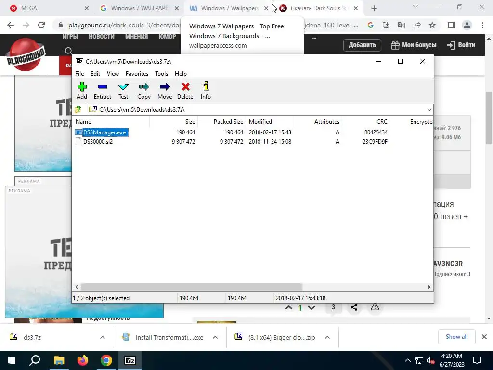Click the Share page icon in Chrome

coord(417,25)
